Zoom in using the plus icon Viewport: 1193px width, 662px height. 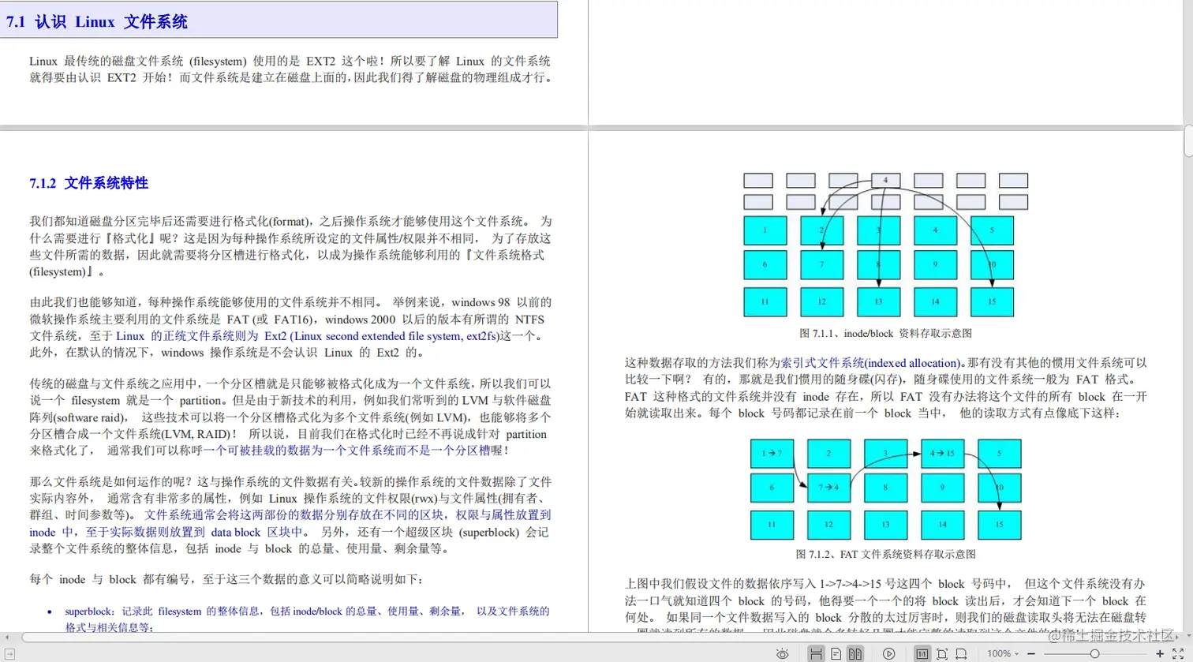pos(1161,654)
